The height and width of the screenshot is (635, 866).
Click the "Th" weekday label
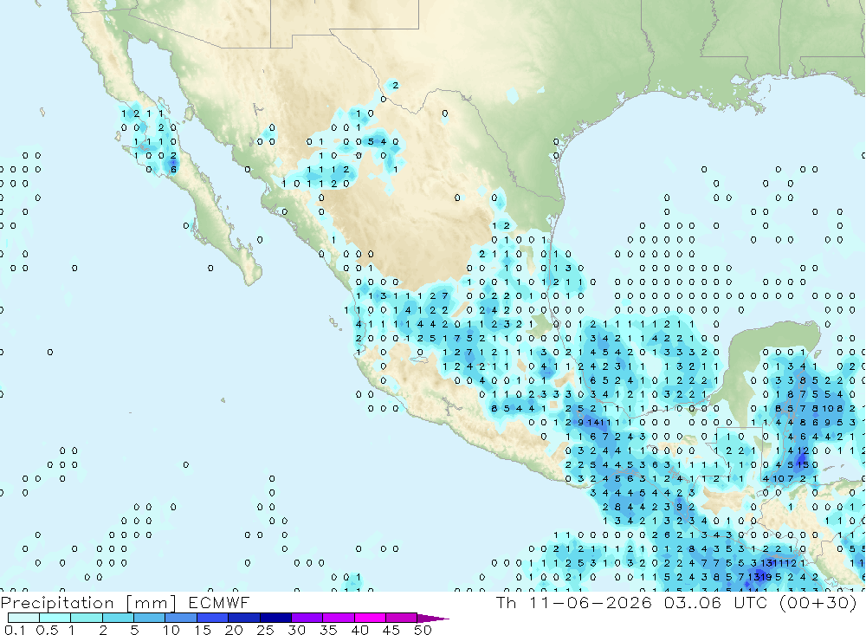(506, 602)
